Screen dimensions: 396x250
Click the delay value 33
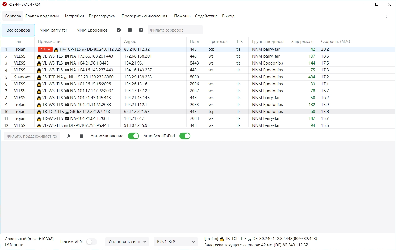point(313,84)
